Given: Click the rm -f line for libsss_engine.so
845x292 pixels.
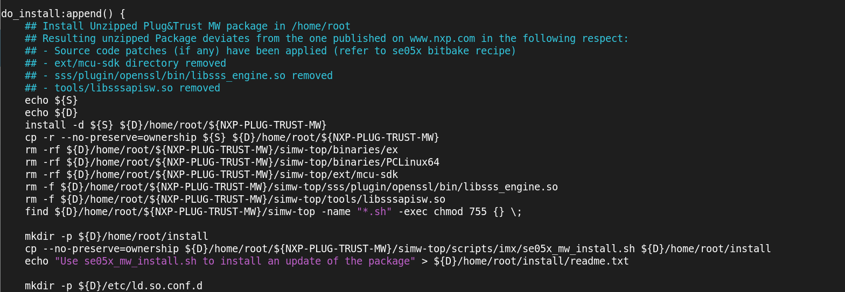Looking at the screenshot, I should pos(291,187).
